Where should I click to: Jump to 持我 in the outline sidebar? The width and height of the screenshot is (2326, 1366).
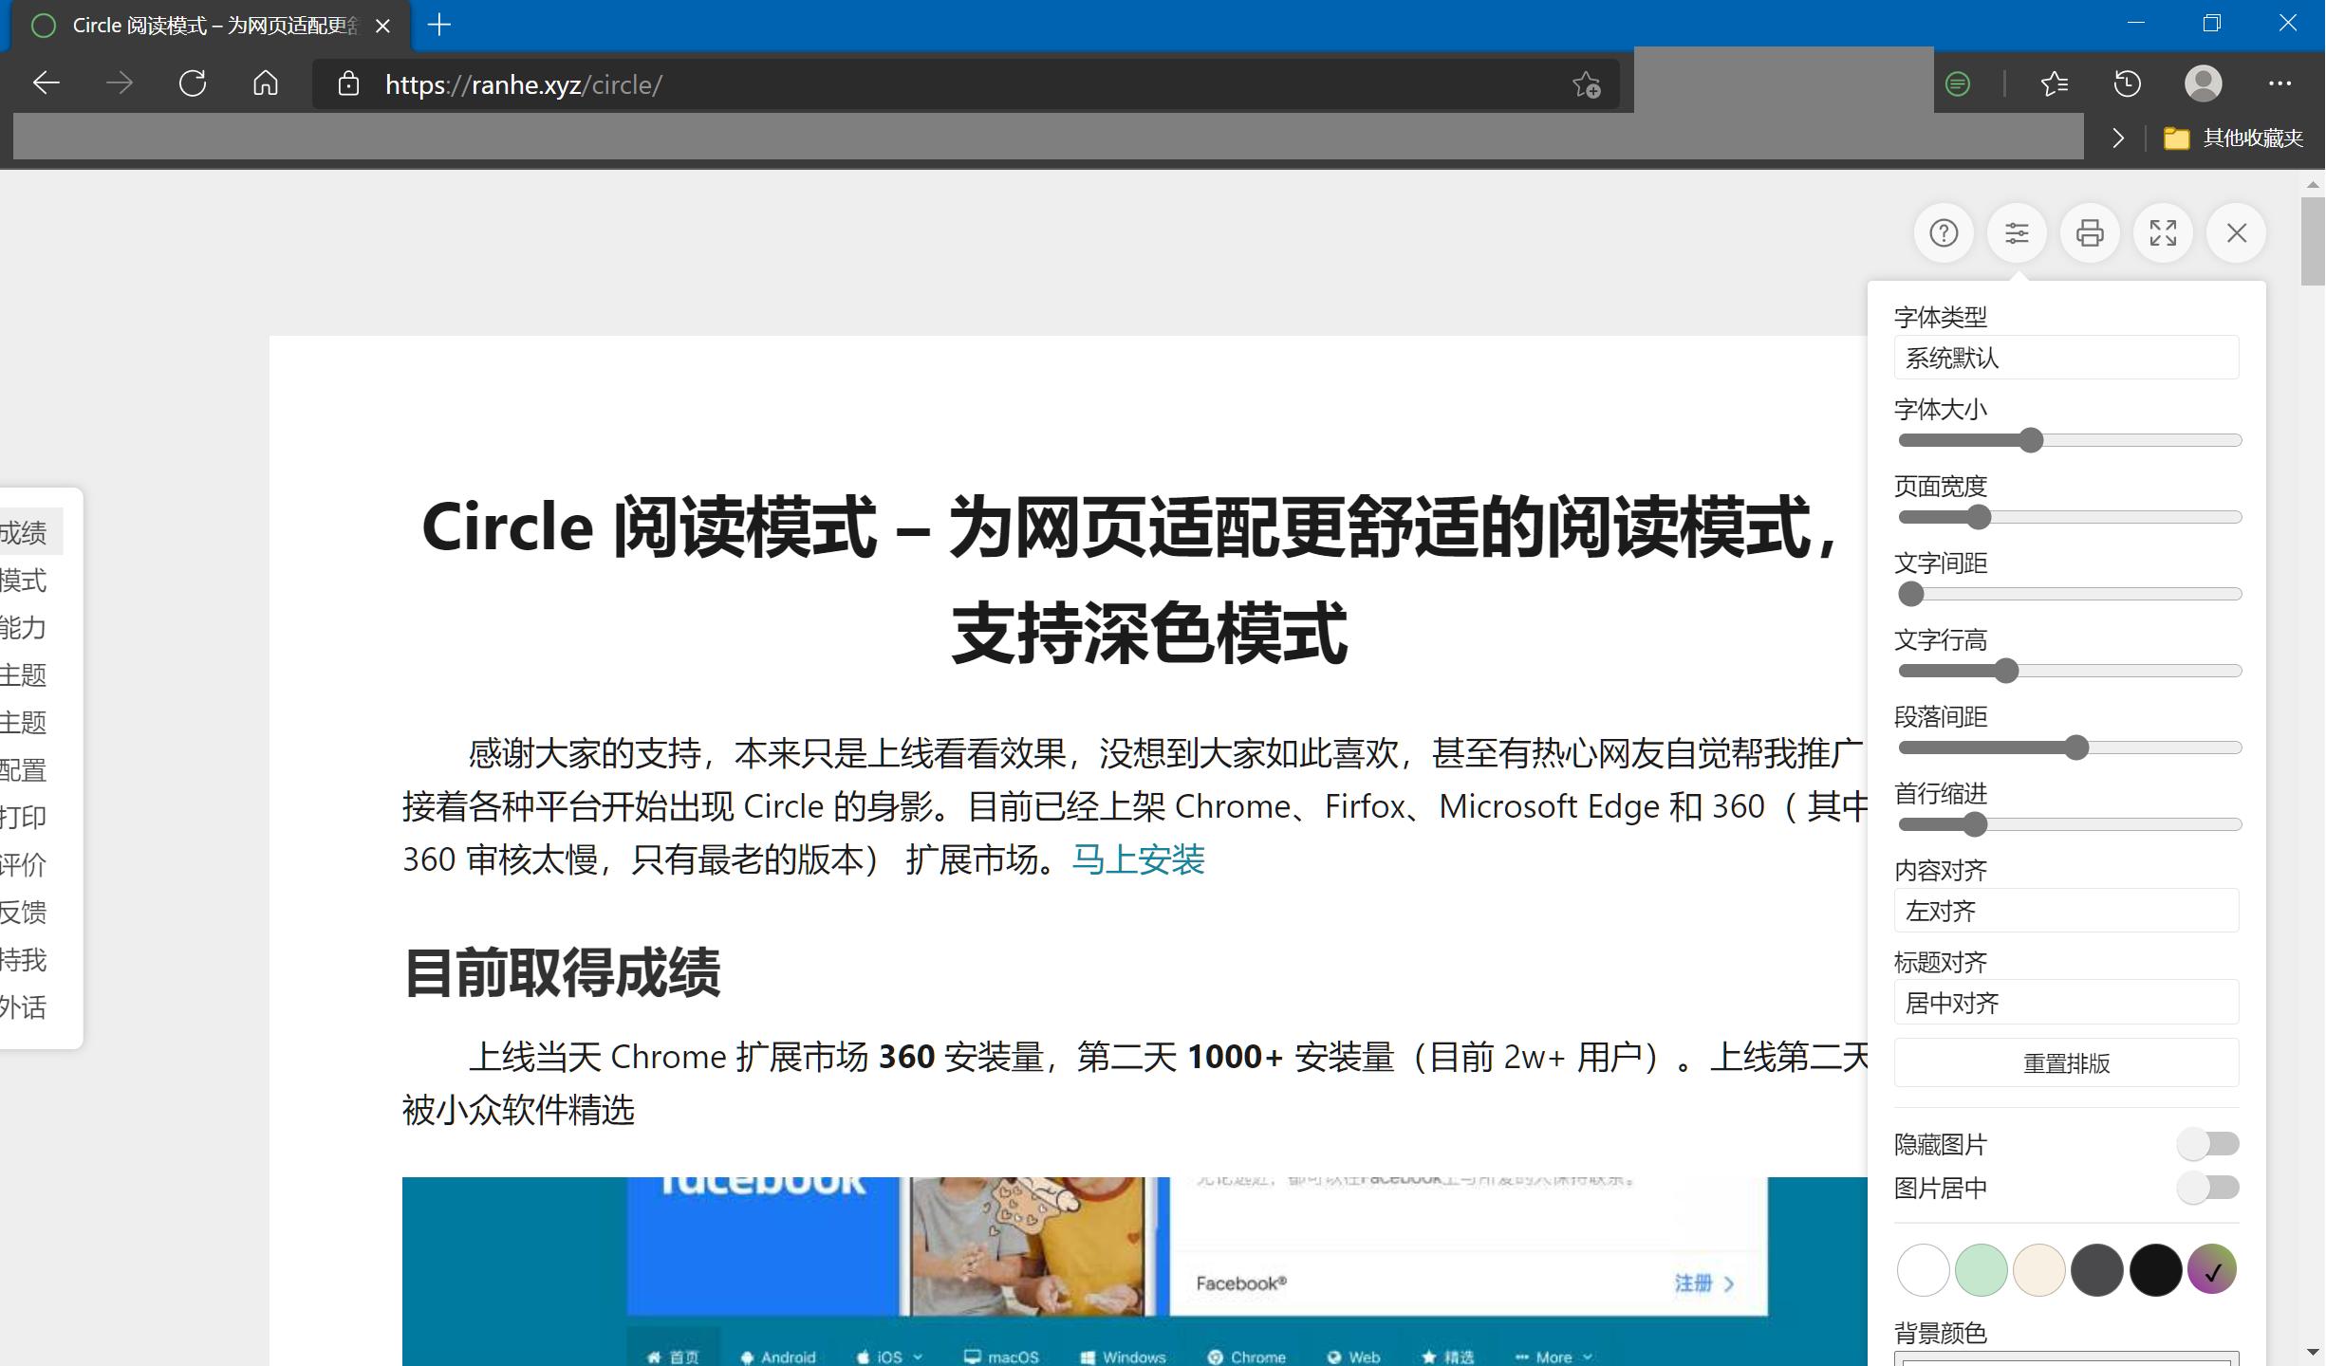click(x=24, y=959)
